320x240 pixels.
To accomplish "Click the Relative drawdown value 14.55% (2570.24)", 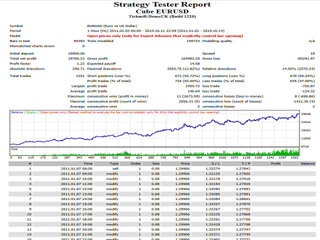I will point(299,69).
